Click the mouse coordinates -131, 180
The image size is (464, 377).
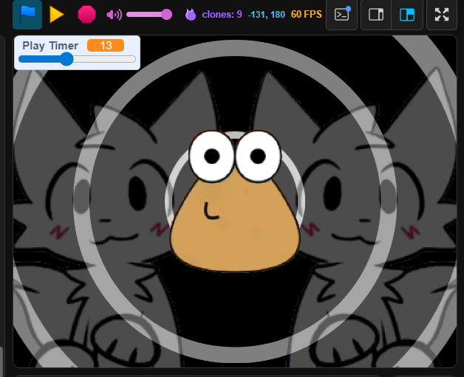pyautogui.click(x=266, y=15)
